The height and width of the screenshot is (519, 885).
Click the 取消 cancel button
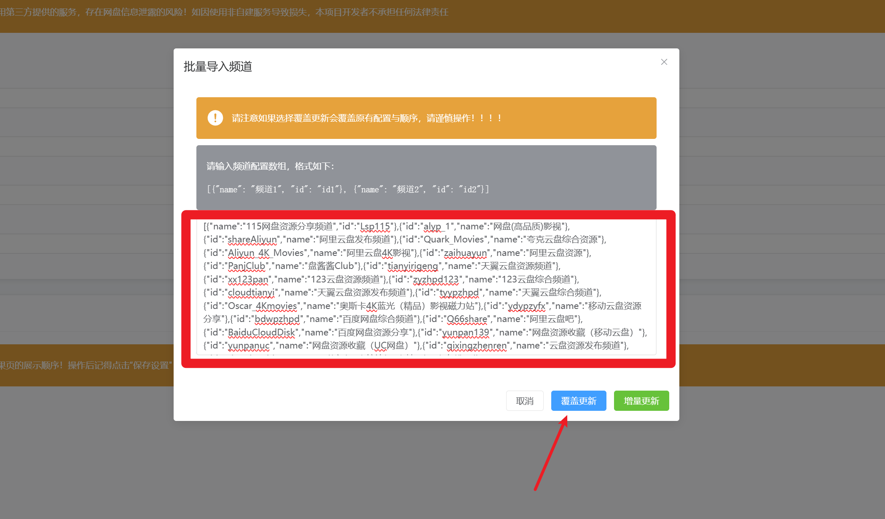(x=525, y=401)
